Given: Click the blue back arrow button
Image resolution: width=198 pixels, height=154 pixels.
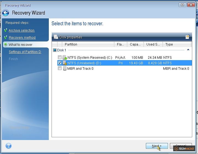Looking at the screenshot, I should [x=6, y=13].
